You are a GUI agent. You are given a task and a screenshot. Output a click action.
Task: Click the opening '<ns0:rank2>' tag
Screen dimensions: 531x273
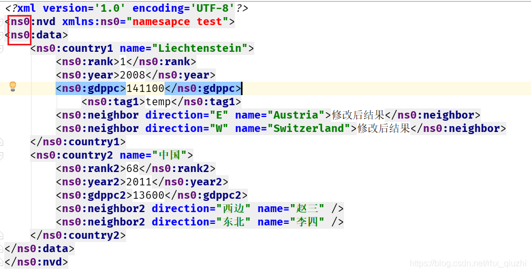pyautogui.click(x=91, y=169)
